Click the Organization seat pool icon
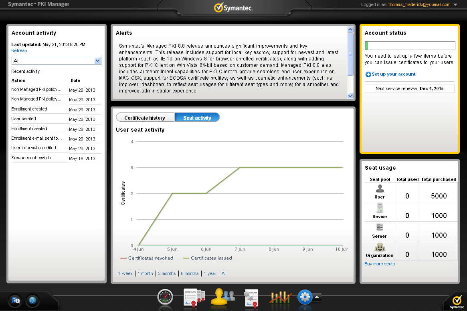The width and height of the screenshot is (467, 311). (x=380, y=247)
